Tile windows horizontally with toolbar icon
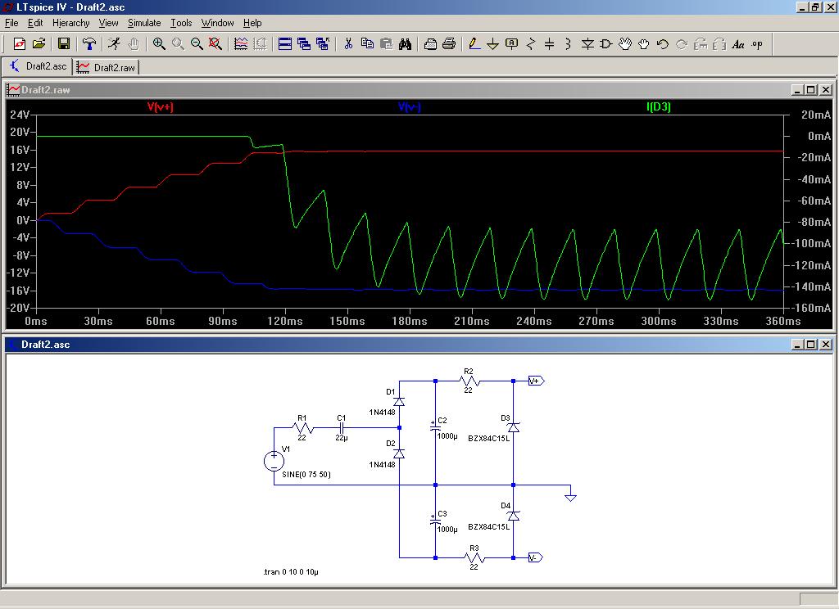Image resolution: width=839 pixels, height=609 pixels. tap(285, 44)
